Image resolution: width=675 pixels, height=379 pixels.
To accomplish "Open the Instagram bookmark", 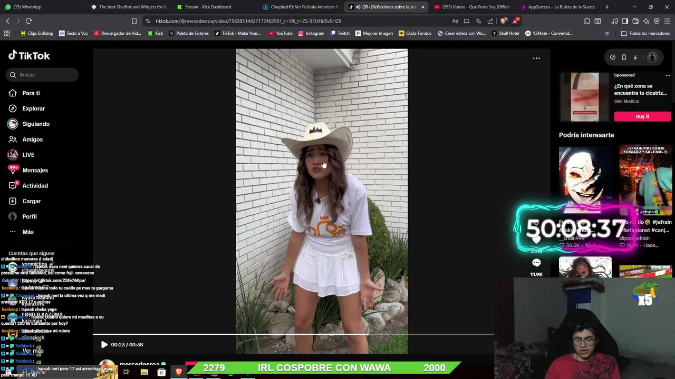I will (x=311, y=33).
